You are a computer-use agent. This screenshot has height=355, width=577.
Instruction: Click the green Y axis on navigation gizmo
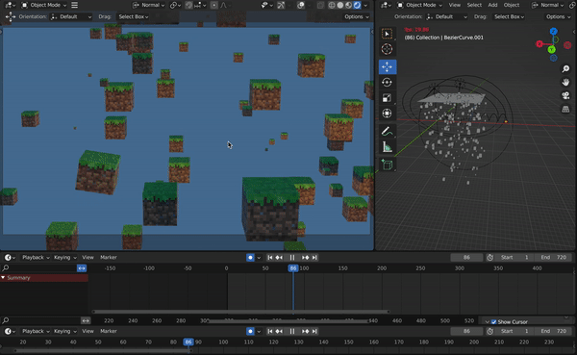(x=551, y=49)
